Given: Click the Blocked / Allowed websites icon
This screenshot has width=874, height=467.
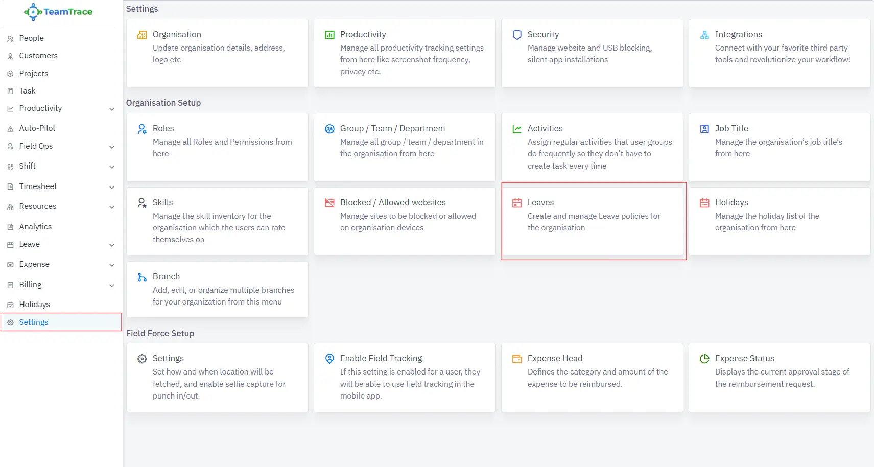Looking at the screenshot, I should (x=329, y=203).
